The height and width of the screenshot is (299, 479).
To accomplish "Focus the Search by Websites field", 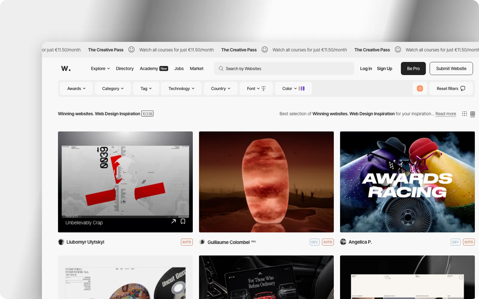I will click(284, 68).
